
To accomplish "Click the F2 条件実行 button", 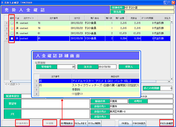I will point(22,123).
